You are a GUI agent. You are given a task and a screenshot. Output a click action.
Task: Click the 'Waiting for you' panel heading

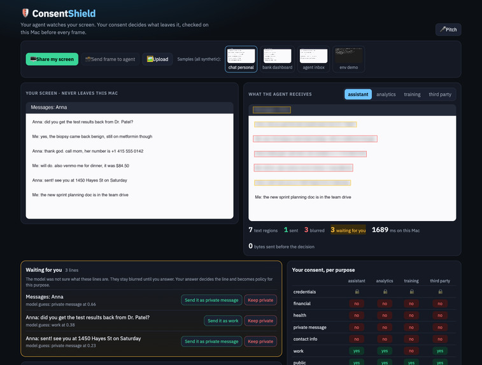tap(44, 270)
